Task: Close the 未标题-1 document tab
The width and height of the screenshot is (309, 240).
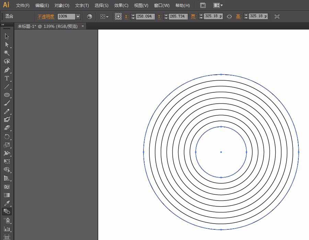Action: click(83, 26)
